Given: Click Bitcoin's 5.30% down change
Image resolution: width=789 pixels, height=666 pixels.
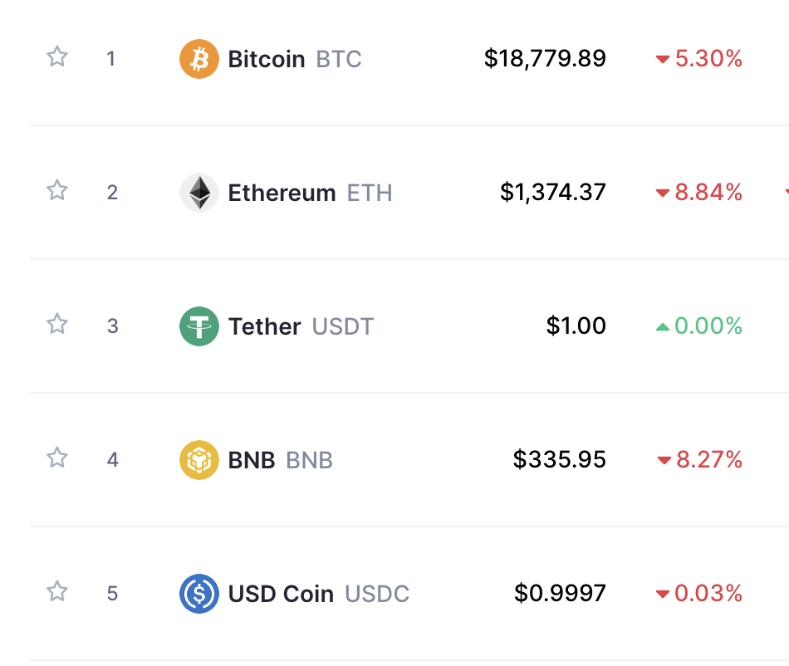Looking at the screenshot, I should (x=699, y=59).
